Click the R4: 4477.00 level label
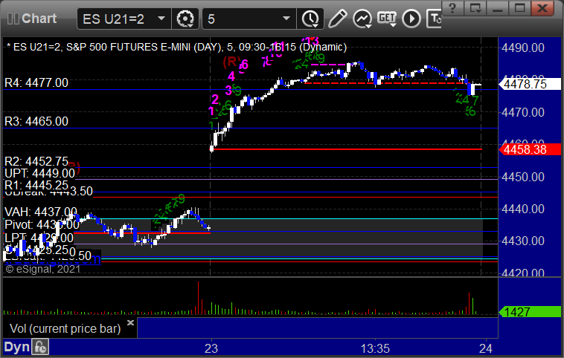The width and height of the screenshot is (564, 358). (x=36, y=83)
